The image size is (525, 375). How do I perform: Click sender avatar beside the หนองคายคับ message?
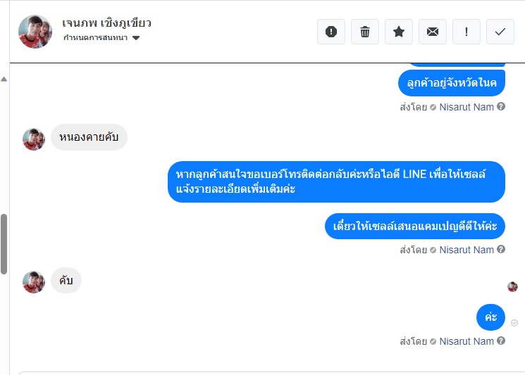34,139
